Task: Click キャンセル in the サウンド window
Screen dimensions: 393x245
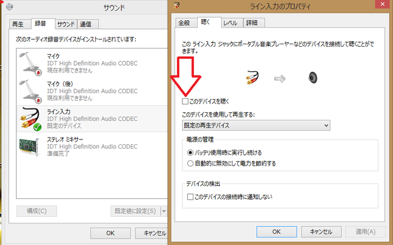Action: [x=152, y=233]
